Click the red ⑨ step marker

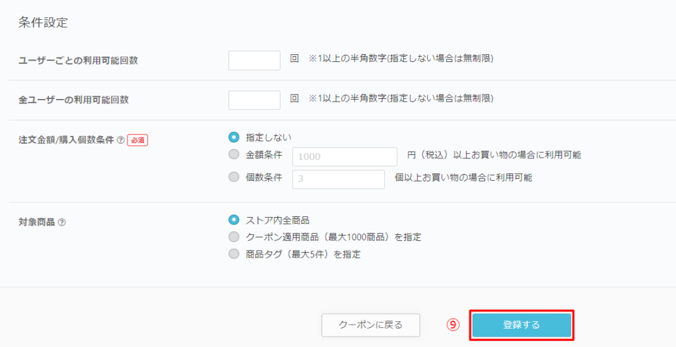(x=453, y=325)
